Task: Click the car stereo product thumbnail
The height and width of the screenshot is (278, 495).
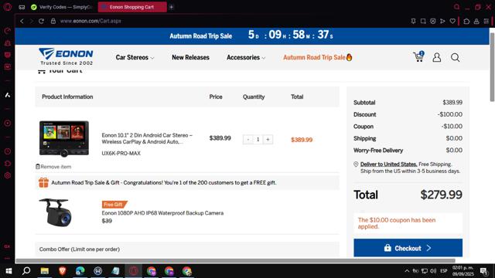Action: [x=64, y=138]
